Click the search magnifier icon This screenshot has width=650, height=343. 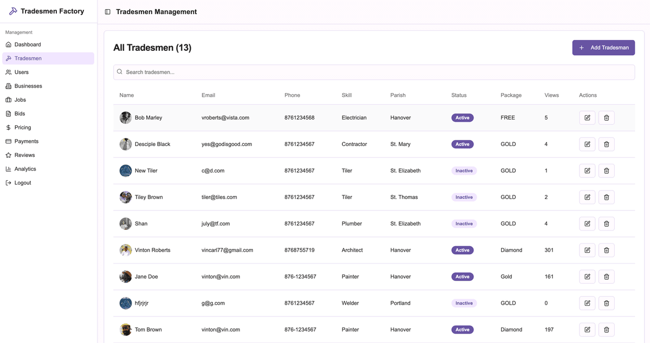tap(120, 72)
